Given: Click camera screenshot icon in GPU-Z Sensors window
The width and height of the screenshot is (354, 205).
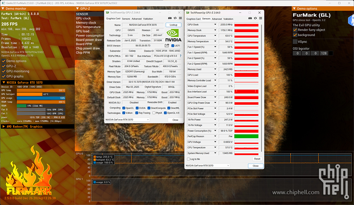Looking at the screenshot, I should [x=250, y=18].
